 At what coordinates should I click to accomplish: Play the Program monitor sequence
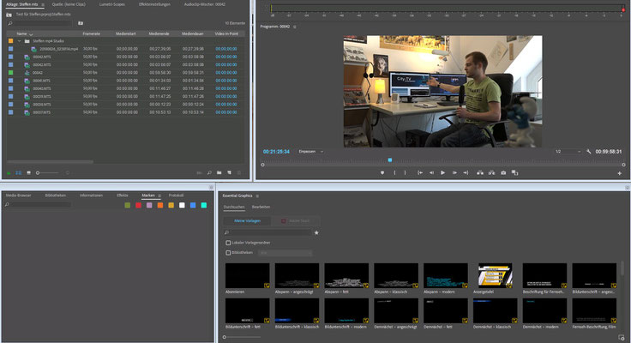(x=442, y=172)
